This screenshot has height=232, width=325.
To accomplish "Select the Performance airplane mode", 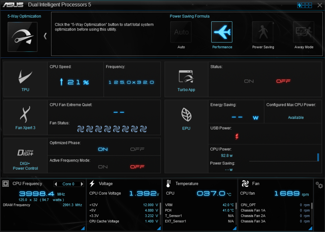I will [221, 32].
